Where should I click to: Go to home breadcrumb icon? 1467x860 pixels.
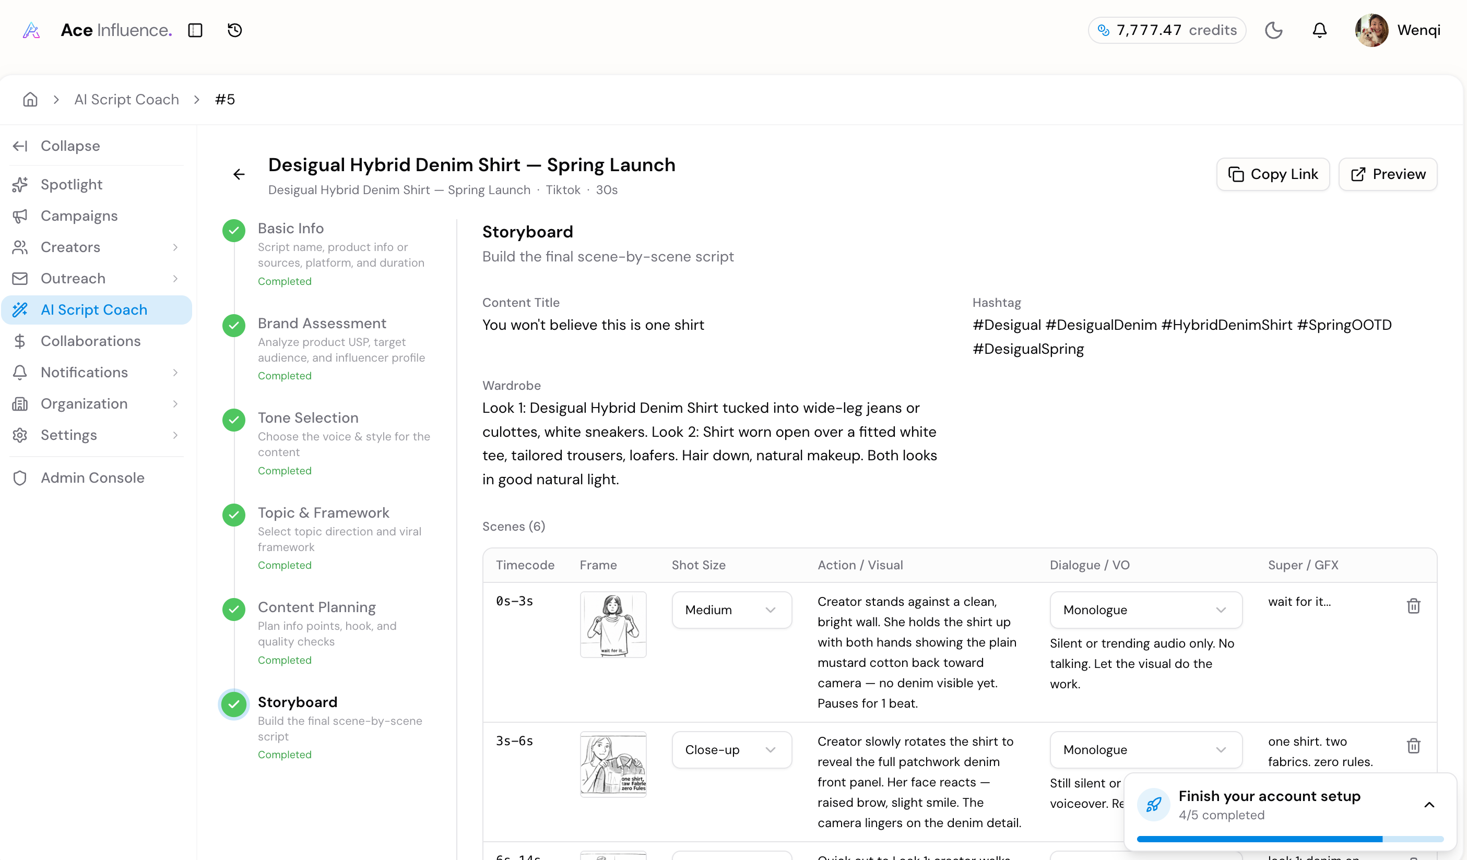(30, 100)
